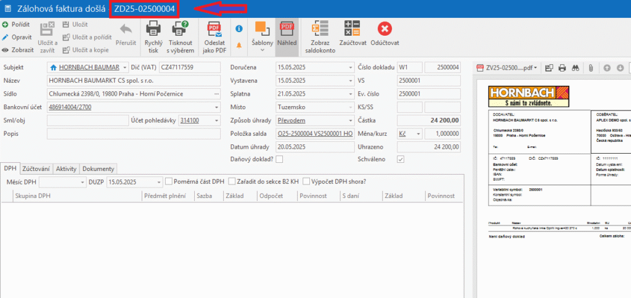The width and height of the screenshot is (631, 298).
Task: Click the binoculars search icon
Action: click(x=576, y=68)
